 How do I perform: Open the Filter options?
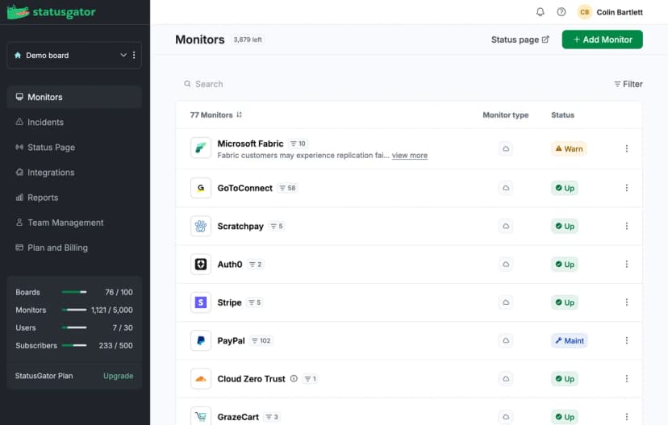pos(628,84)
